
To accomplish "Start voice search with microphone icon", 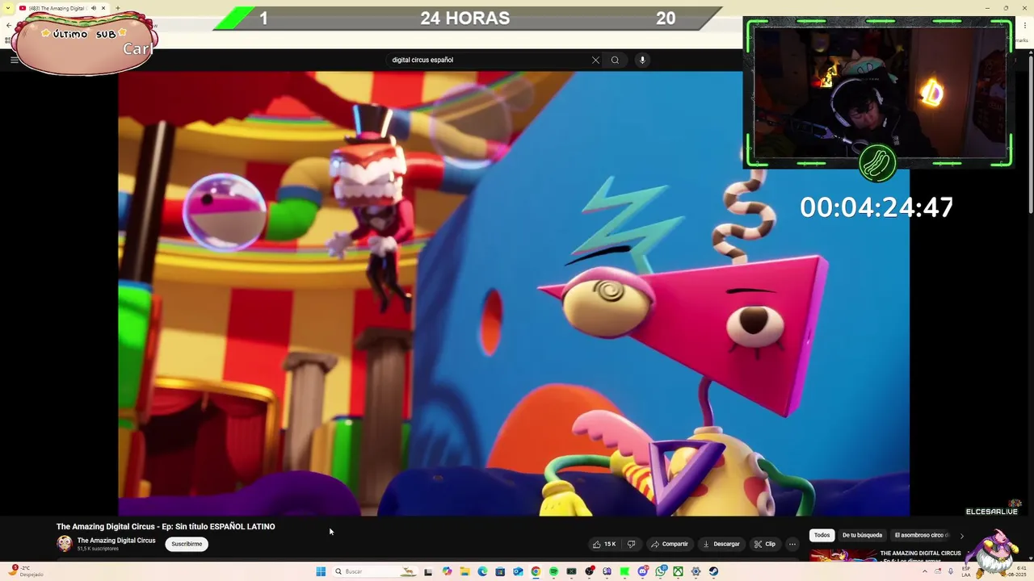I will [x=642, y=60].
